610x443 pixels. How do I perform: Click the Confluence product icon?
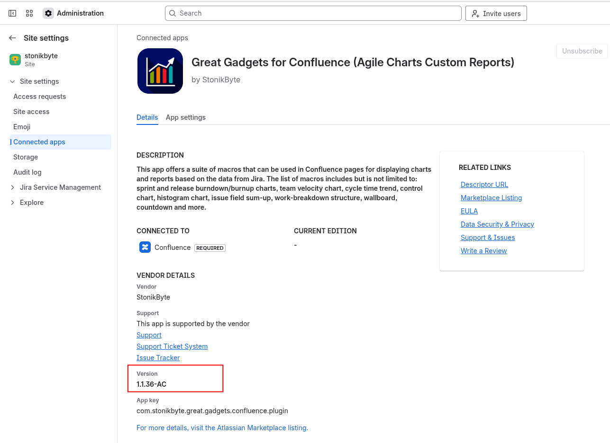click(x=145, y=247)
